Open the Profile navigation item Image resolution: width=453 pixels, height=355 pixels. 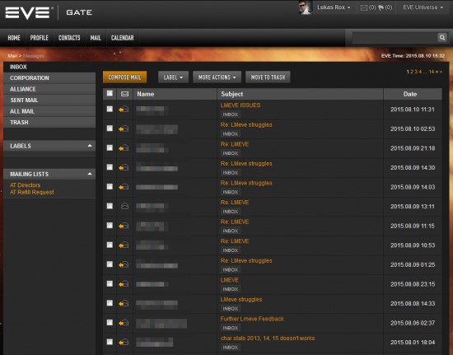pyautogui.click(x=40, y=38)
